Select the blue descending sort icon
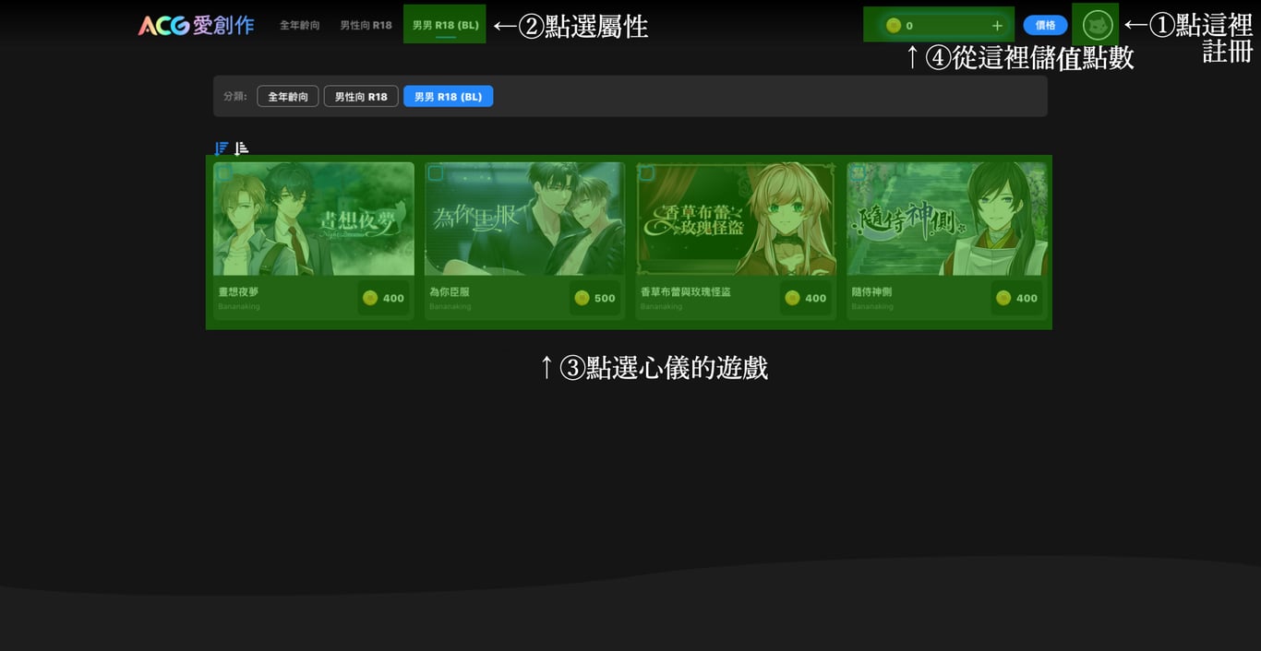This screenshot has width=1261, height=651. pos(222,148)
